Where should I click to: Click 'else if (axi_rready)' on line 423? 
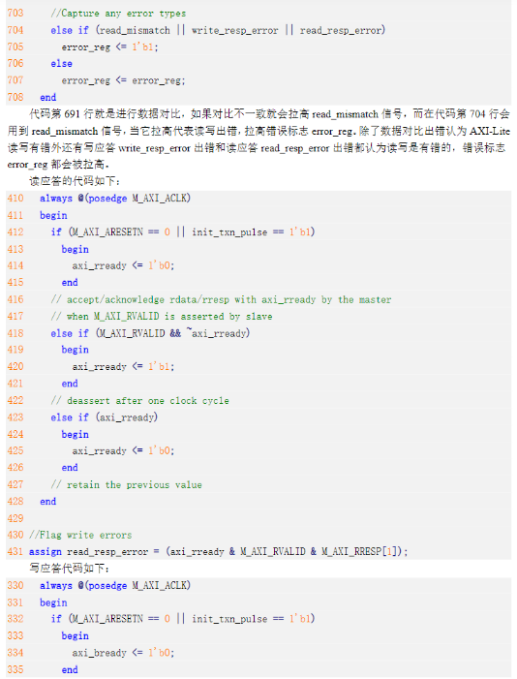tap(105, 417)
